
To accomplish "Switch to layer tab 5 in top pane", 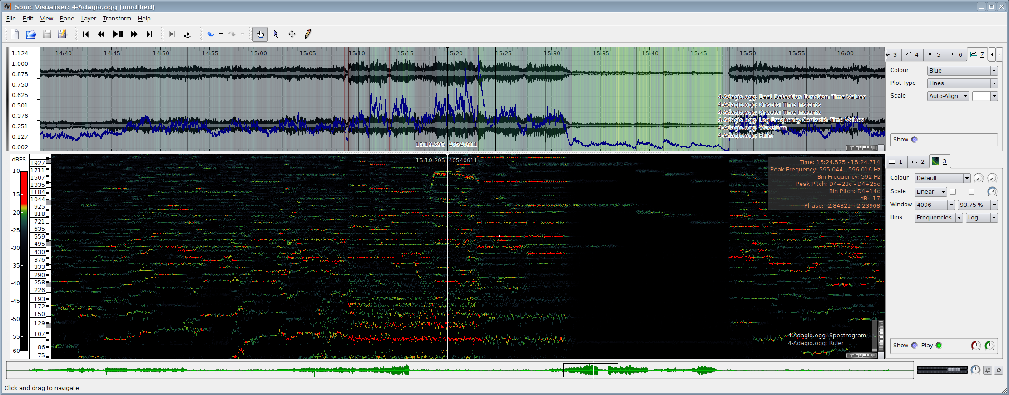I will point(934,55).
